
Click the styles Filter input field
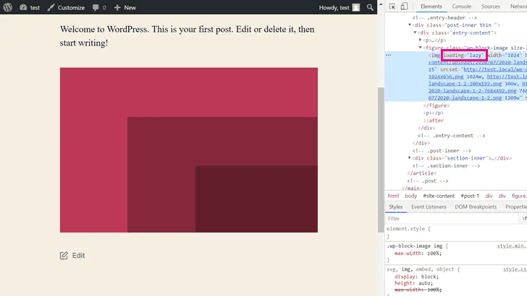point(452,219)
